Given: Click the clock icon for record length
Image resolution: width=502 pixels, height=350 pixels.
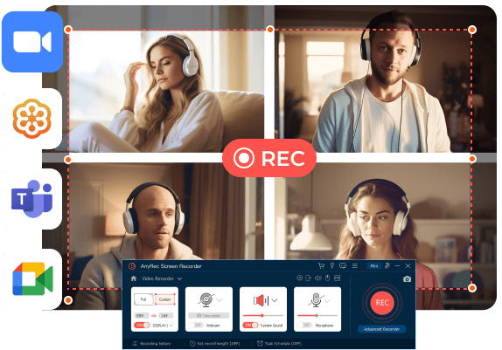Looking at the screenshot, I should pyautogui.click(x=192, y=344).
